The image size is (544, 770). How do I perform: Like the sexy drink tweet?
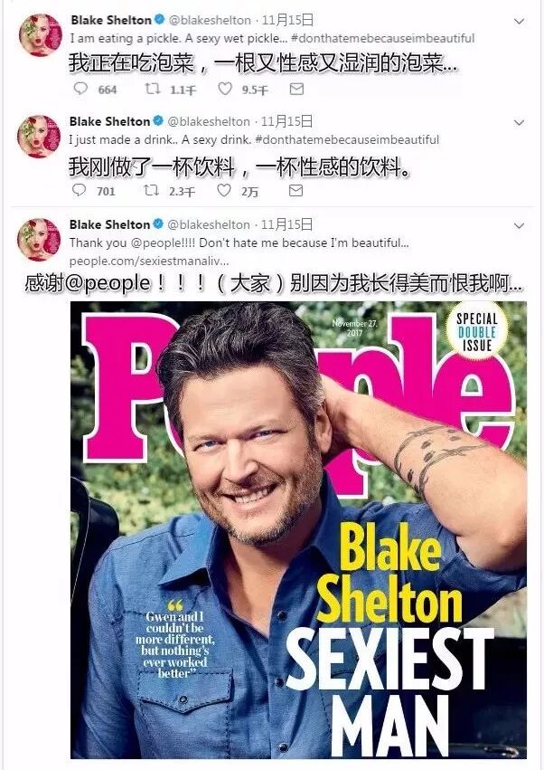click(224, 191)
